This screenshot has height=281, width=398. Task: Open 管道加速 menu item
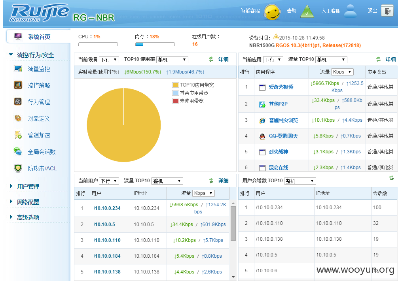tap(39, 135)
